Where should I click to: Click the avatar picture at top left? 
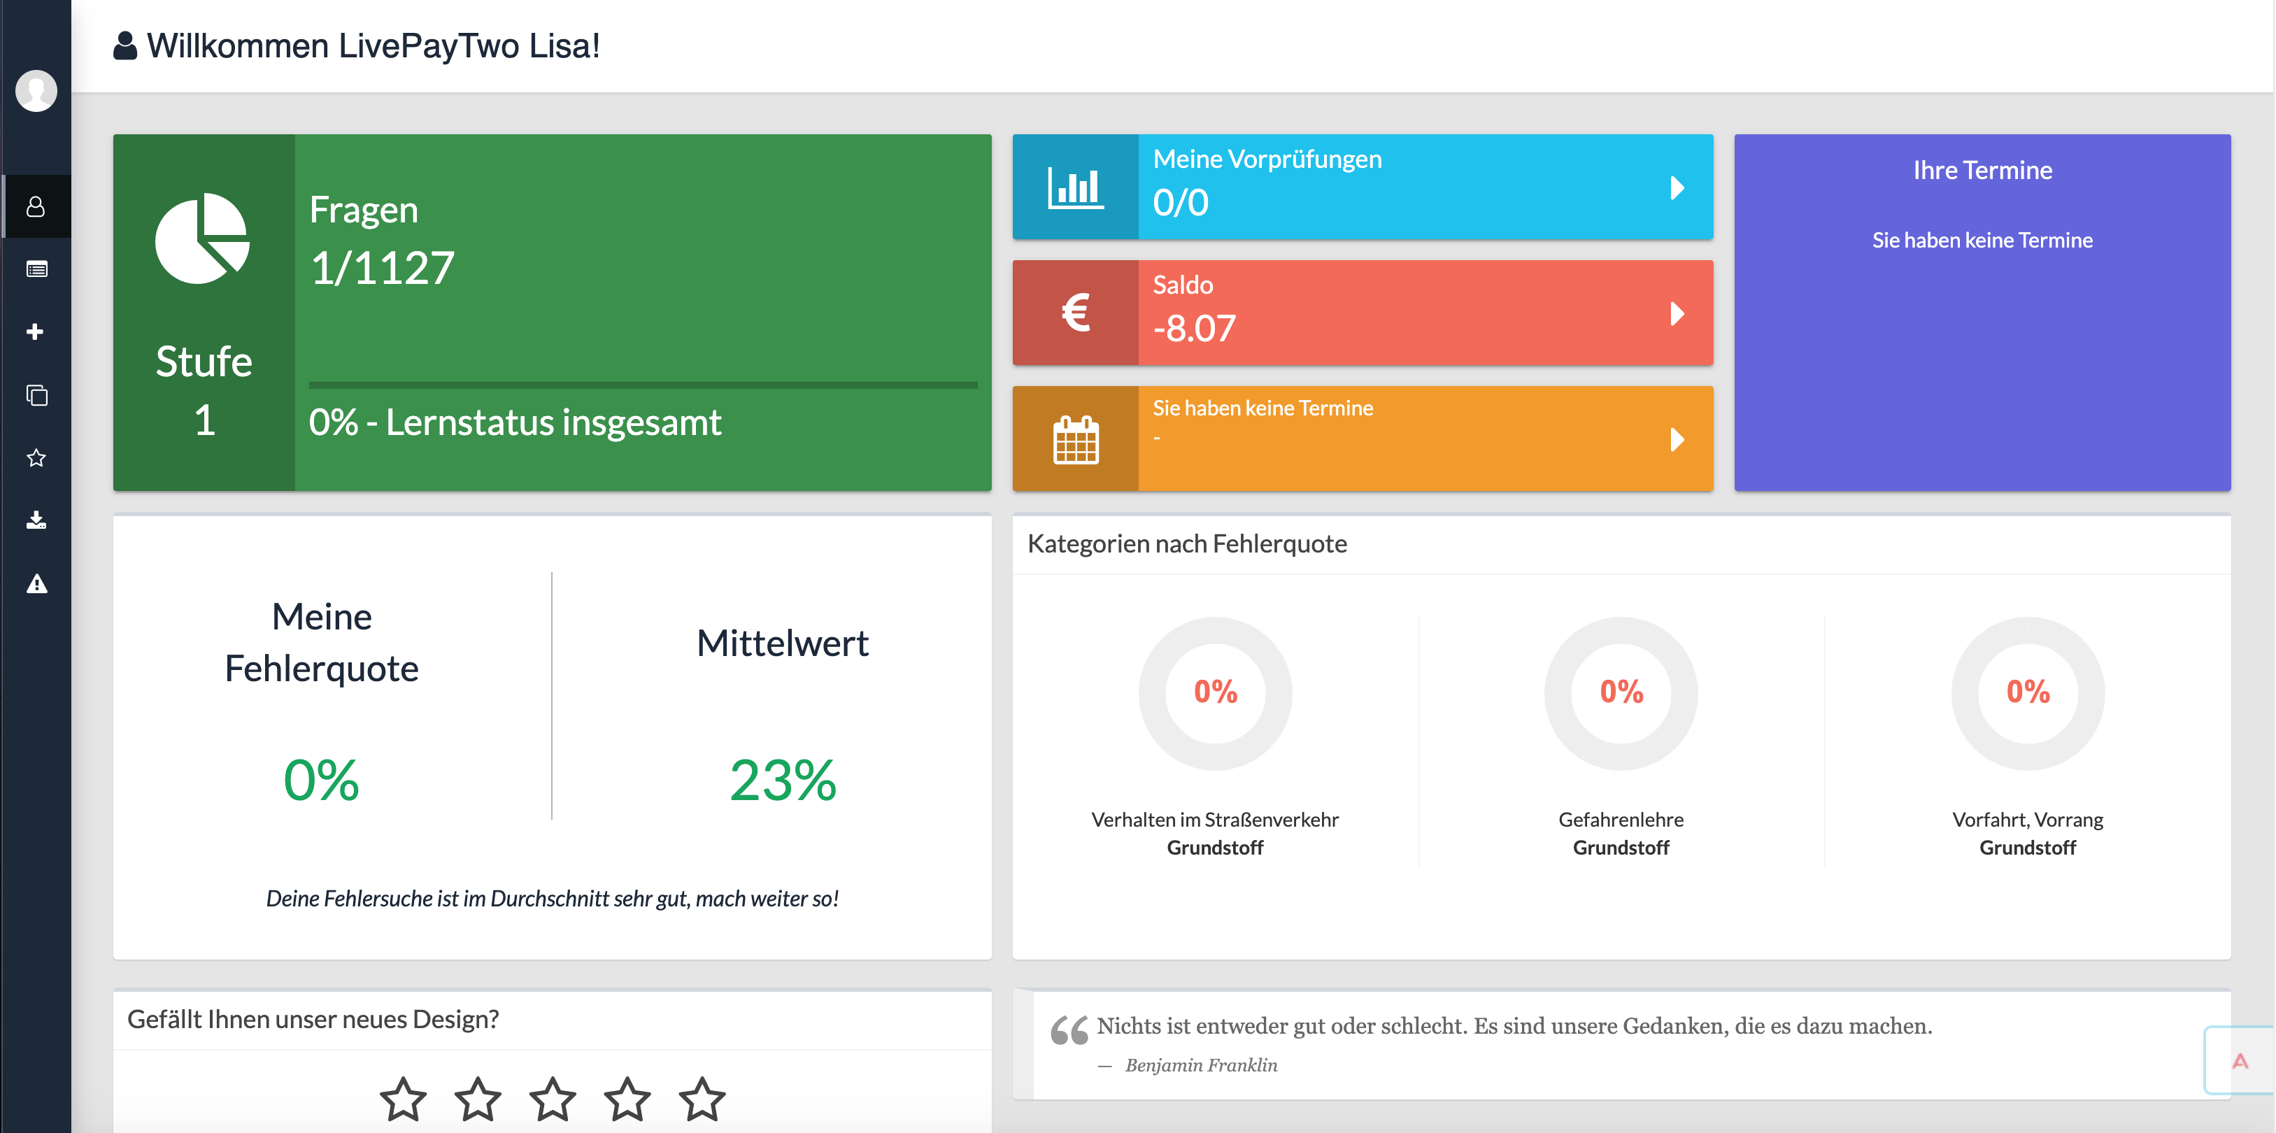pyautogui.click(x=36, y=90)
